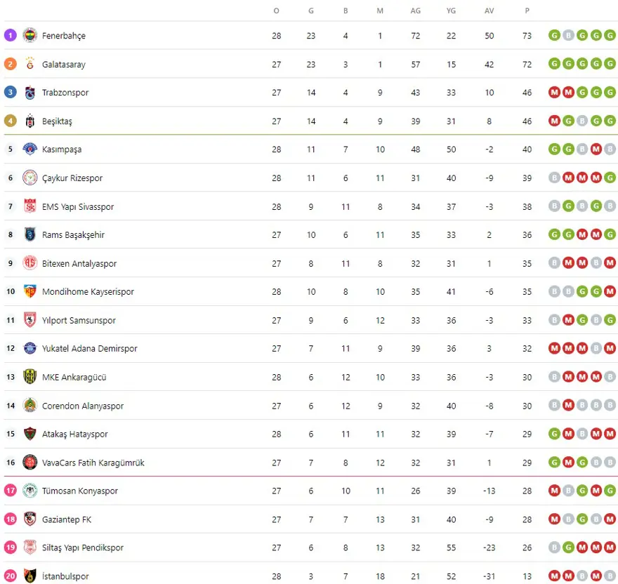This screenshot has height=584, width=618.
Task: Open the Yukatel Adana Demirspor team link
Action: tap(89, 349)
